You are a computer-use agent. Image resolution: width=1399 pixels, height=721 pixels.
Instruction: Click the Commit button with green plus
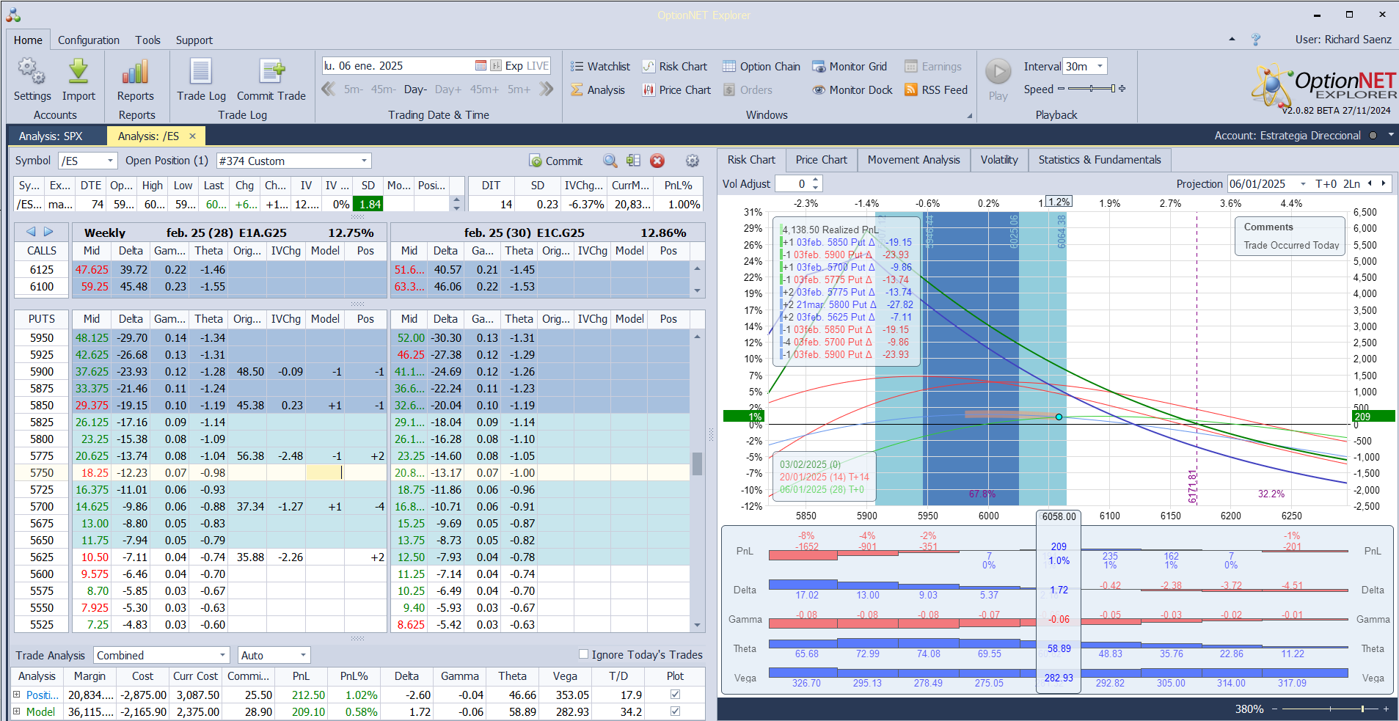click(x=556, y=161)
